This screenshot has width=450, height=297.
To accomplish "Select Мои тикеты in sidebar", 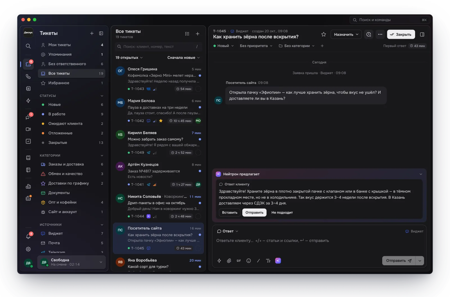I will point(72,45).
